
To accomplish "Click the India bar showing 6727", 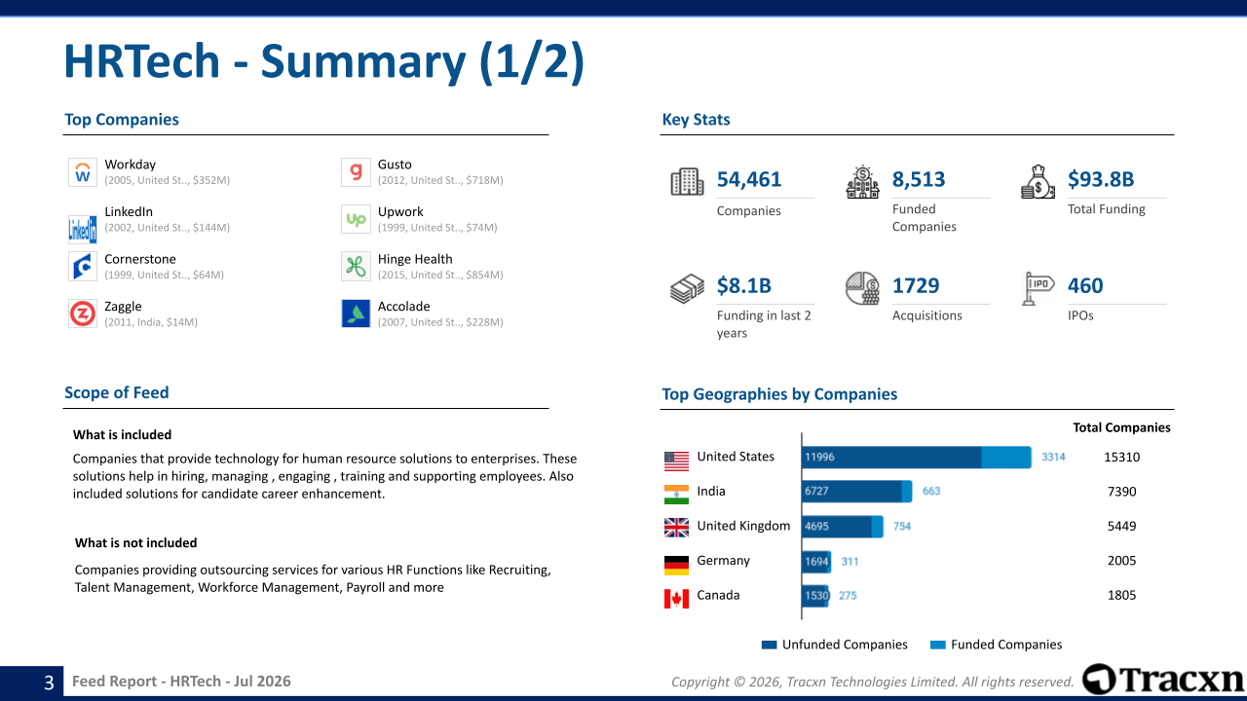I will pyautogui.click(x=851, y=492).
